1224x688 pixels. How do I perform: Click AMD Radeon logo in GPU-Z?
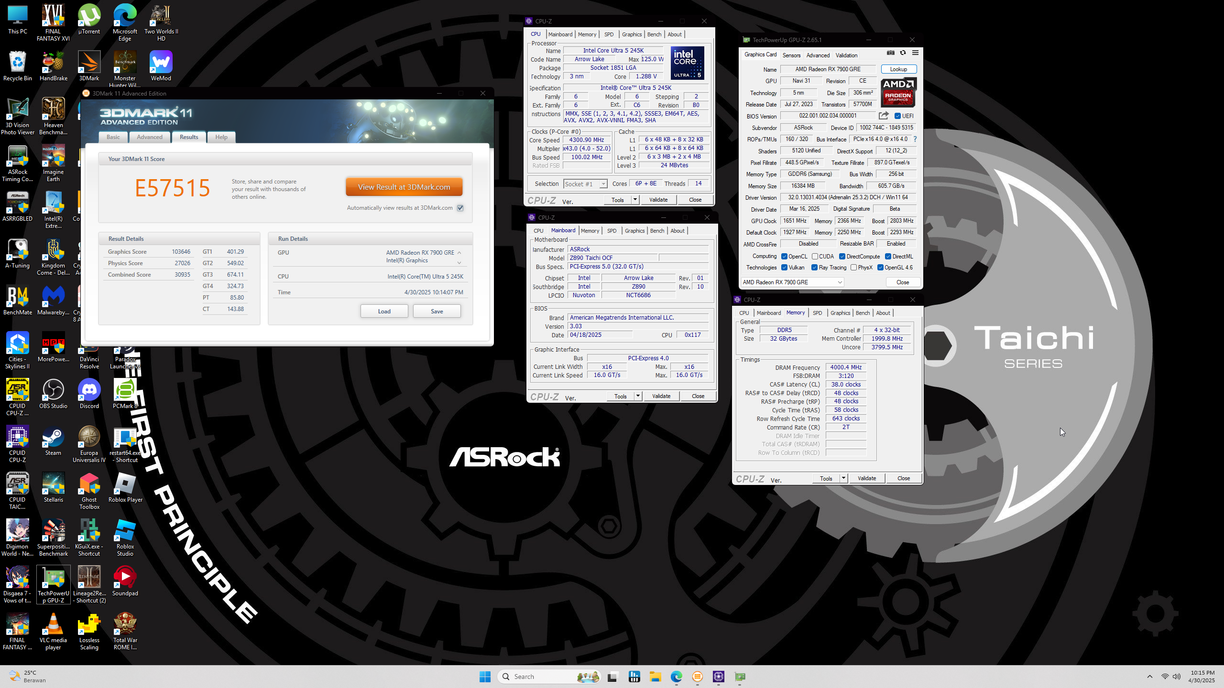[x=898, y=92]
